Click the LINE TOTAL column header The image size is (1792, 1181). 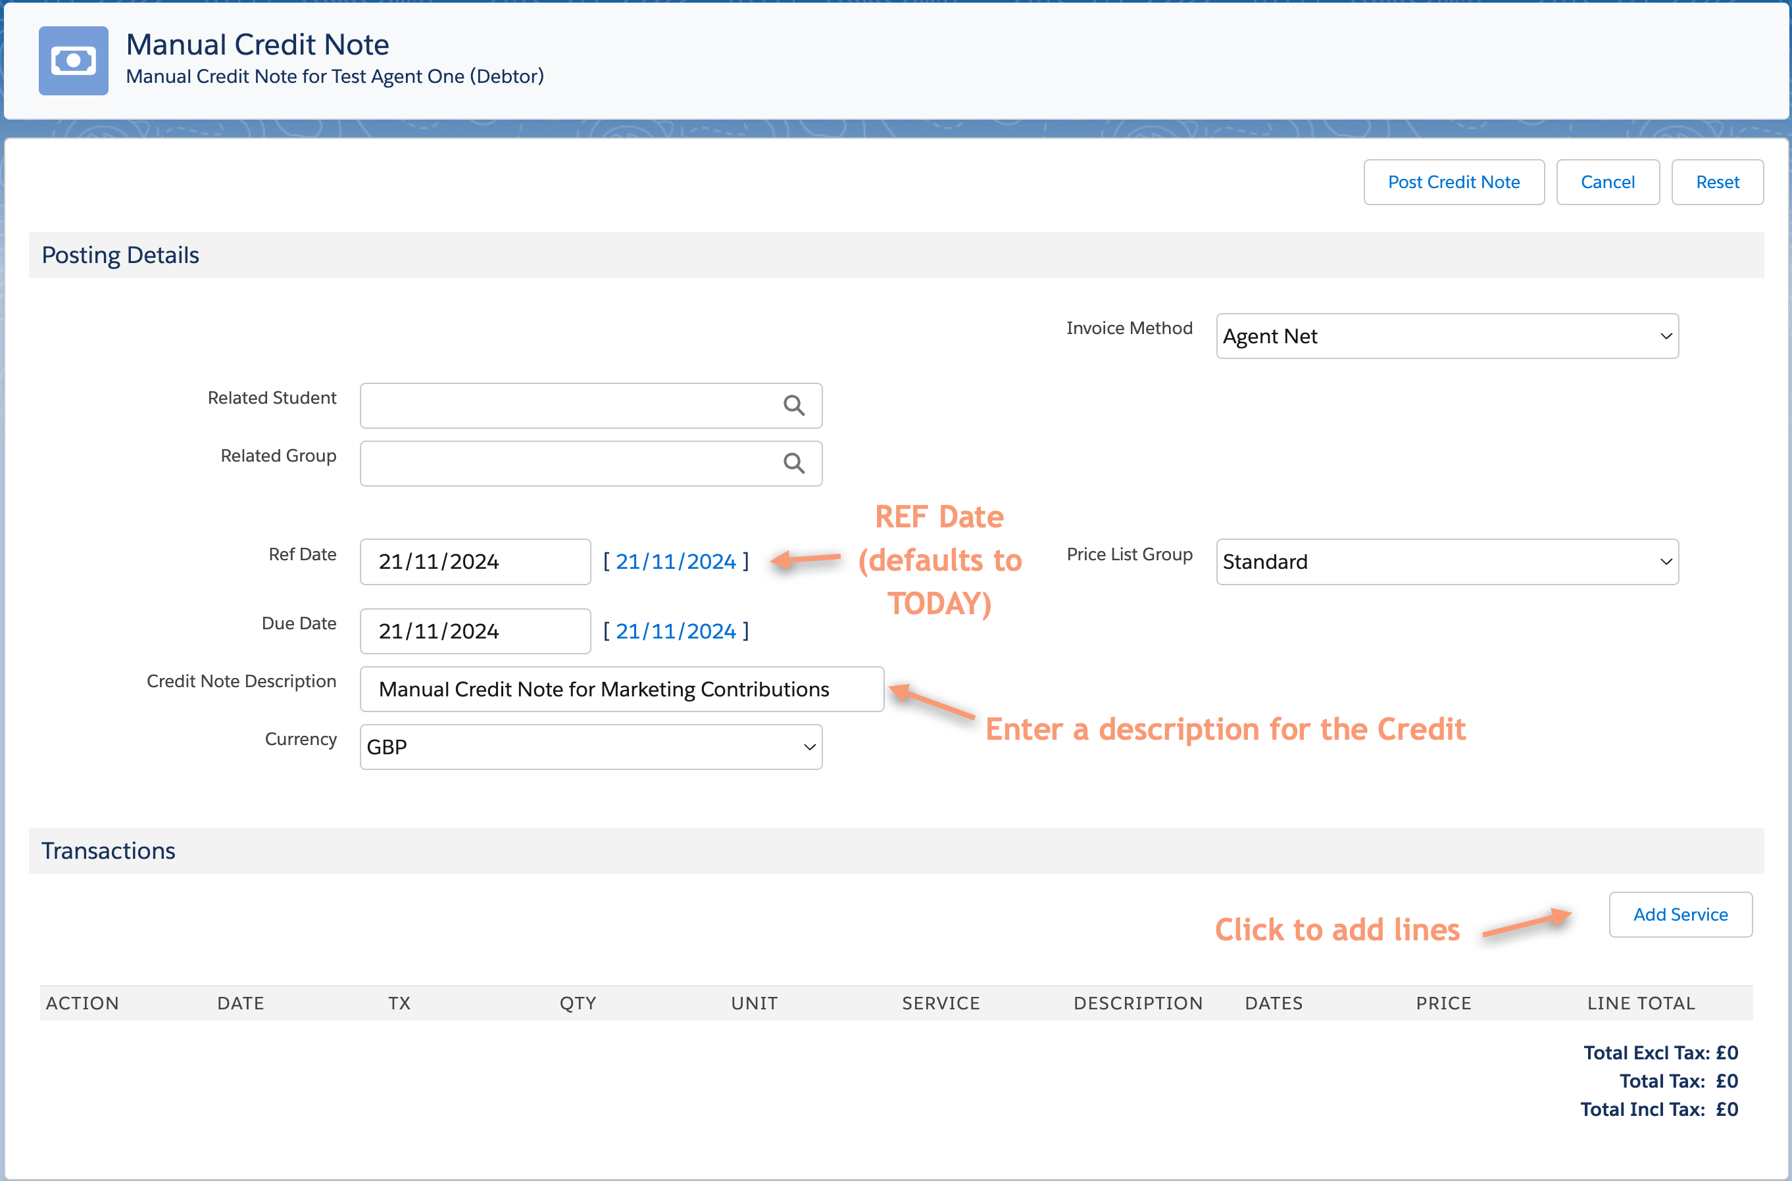click(1641, 1003)
